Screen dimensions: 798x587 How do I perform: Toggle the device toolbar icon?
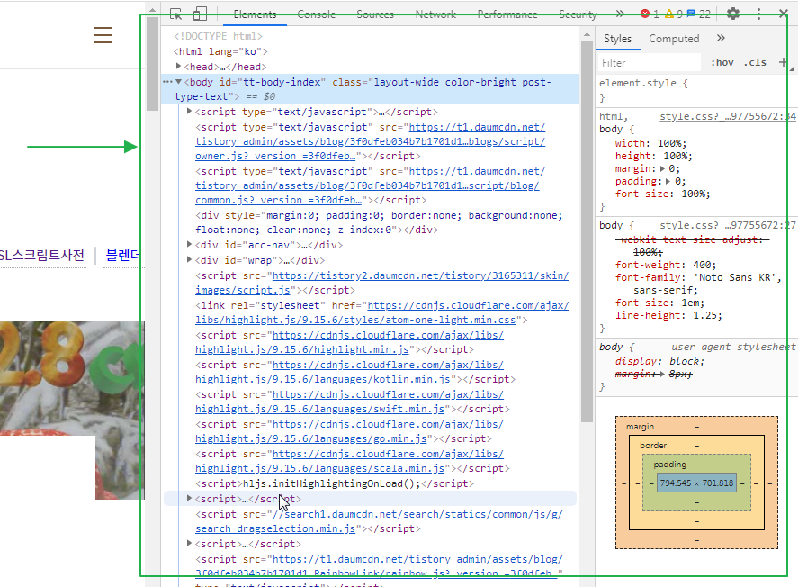point(200,14)
